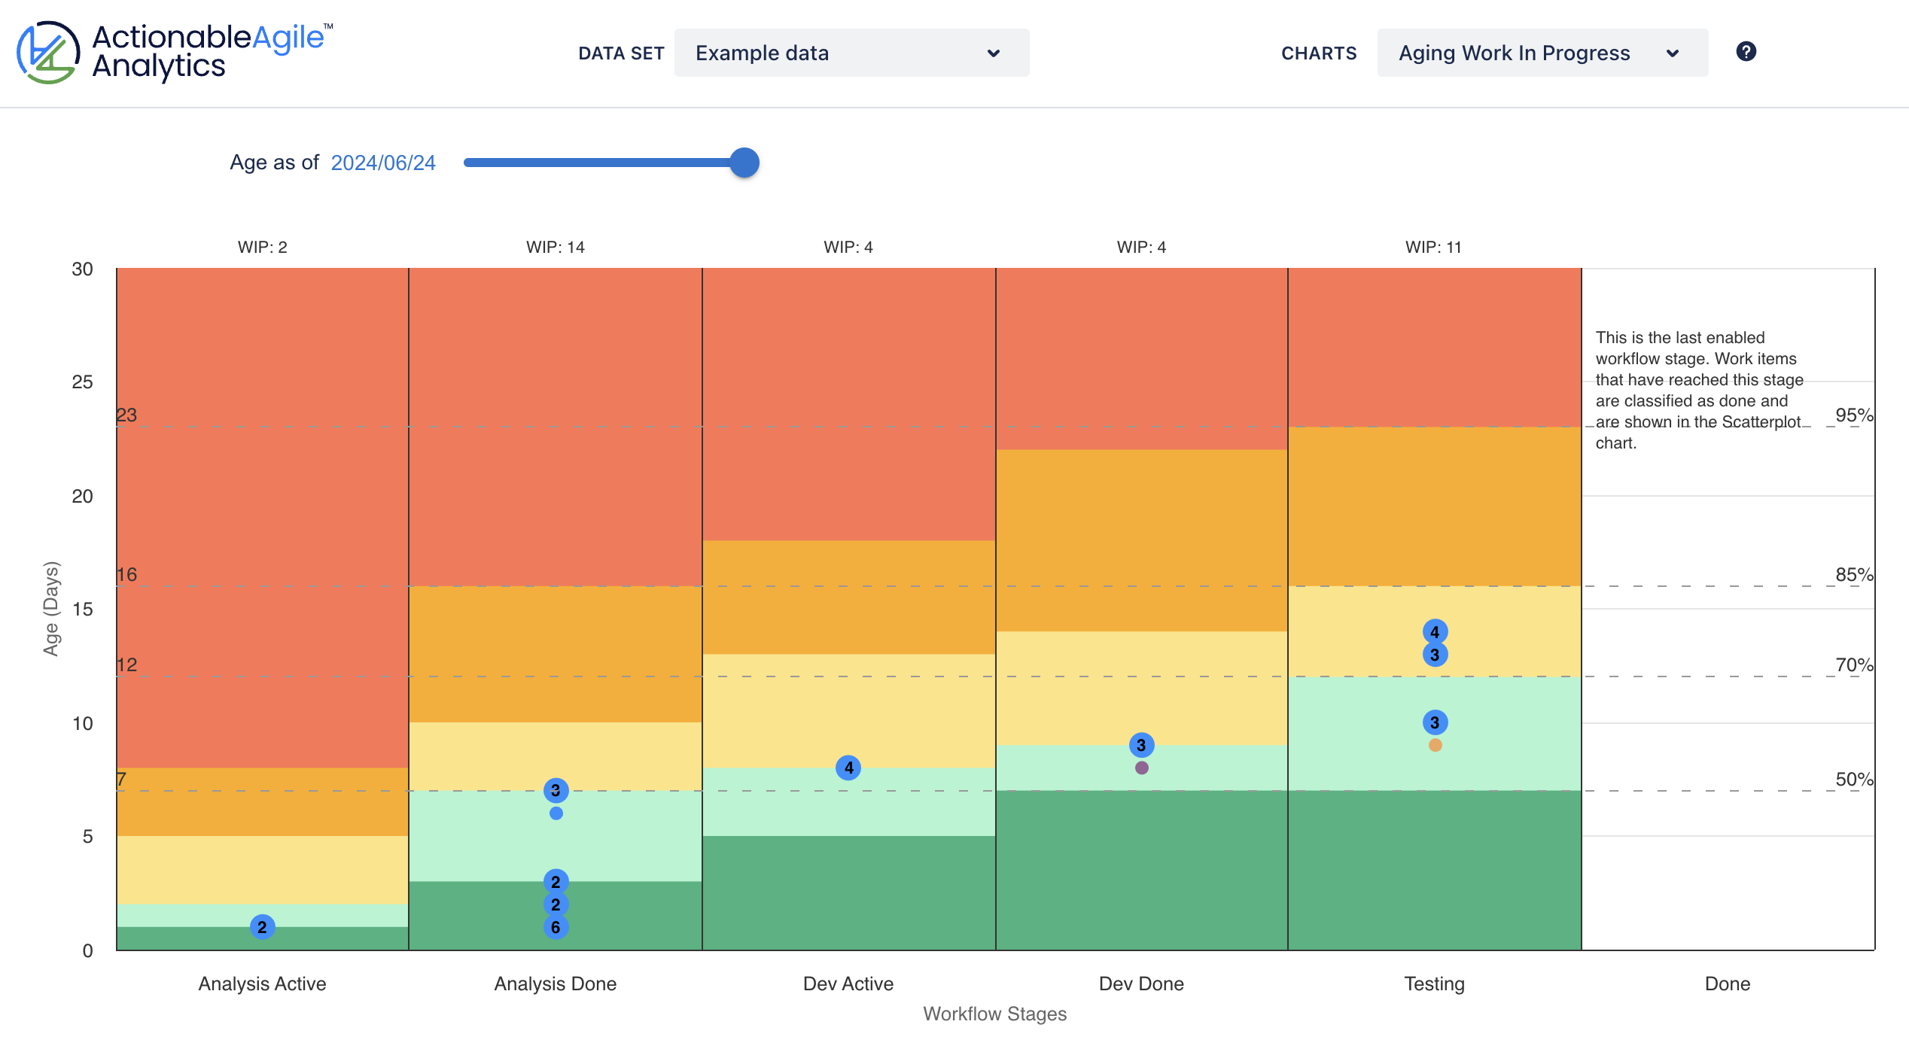Click the dot labeled 6 in Analysis Done
This screenshot has height=1058, width=1909.
[555, 928]
